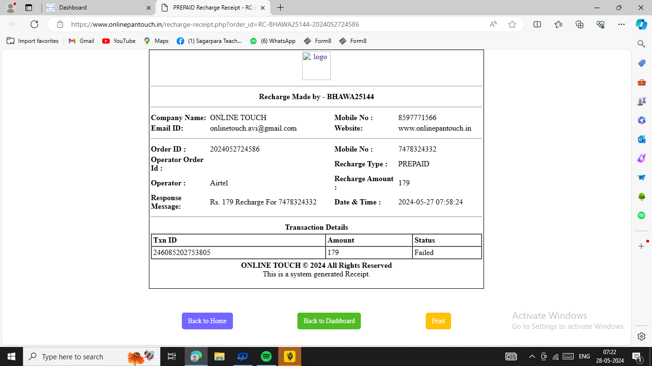Viewport: 652px width, 366px height.
Task: Open Settings and more menu
Action: tap(621, 24)
